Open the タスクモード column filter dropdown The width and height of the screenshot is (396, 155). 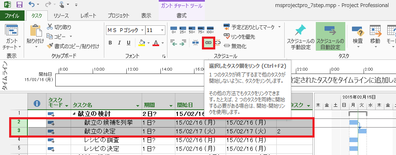coord(66,106)
